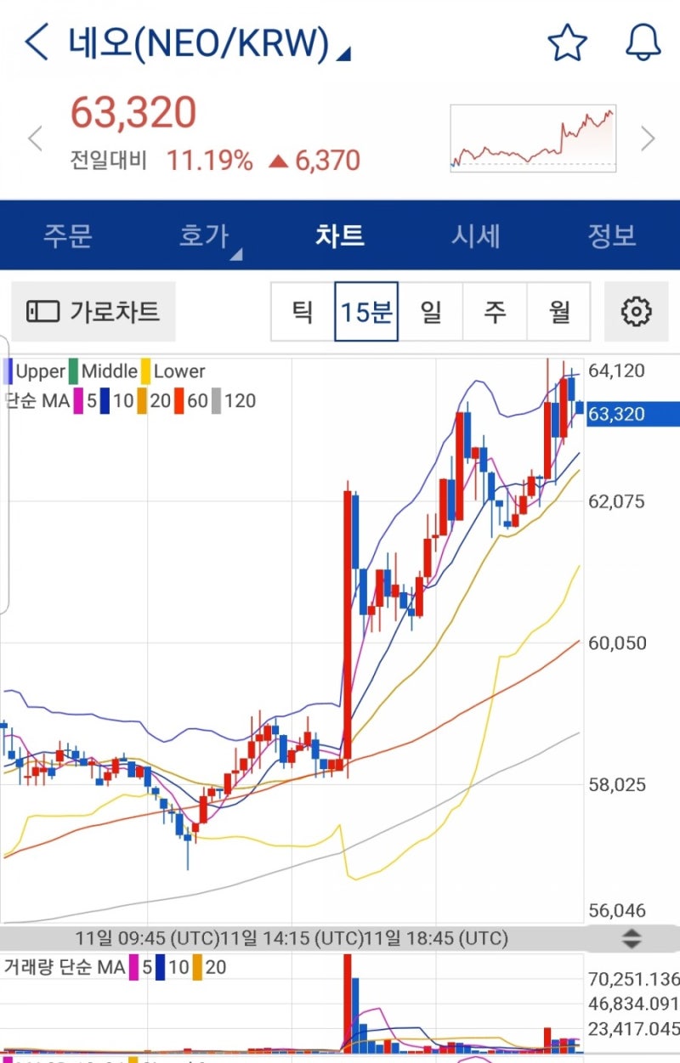Screen dimensions: 680x1063
Task: Select the 일 daily timeframe button
Action: pos(432,312)
